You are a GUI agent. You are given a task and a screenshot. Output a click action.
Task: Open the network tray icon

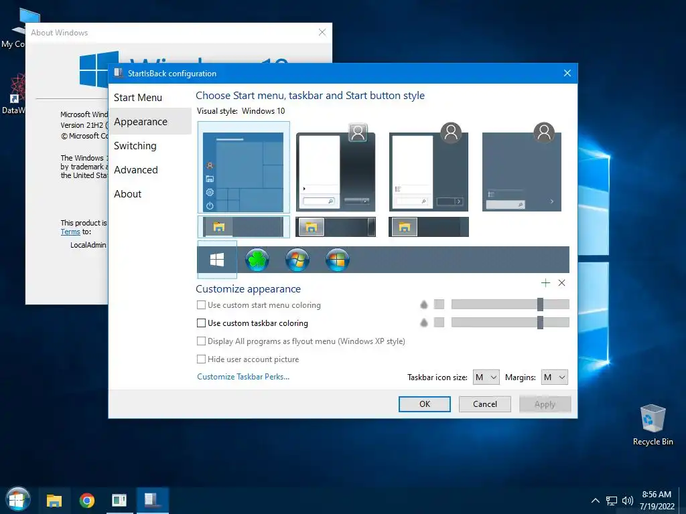pos(611,501)
